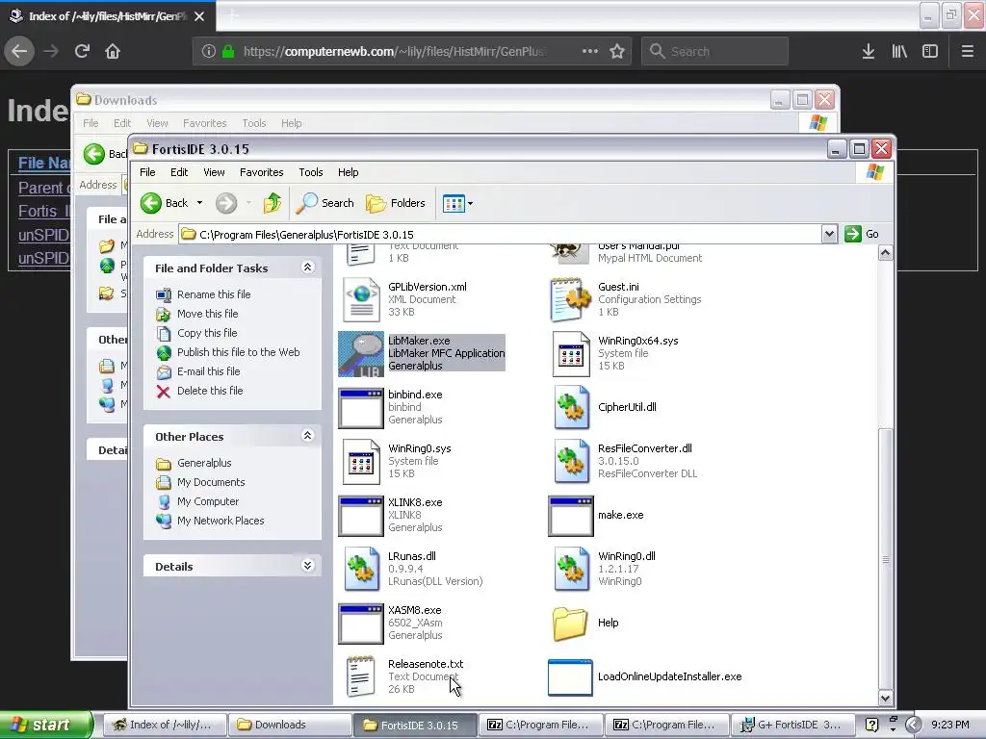Click the Windows Start button
The height and width of the screenshot is (739, 986).
click(x=45, y=726)
